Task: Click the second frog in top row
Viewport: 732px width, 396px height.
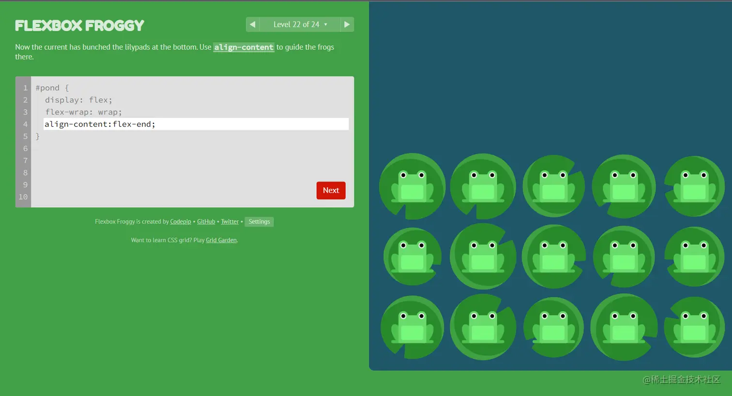Action: point(483,186)
